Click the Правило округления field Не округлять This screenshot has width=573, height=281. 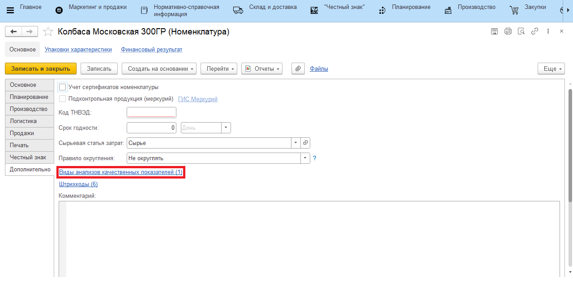[214, 158]
